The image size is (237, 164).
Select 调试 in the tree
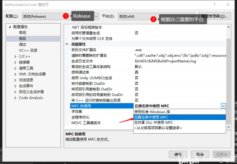point(23,44)
